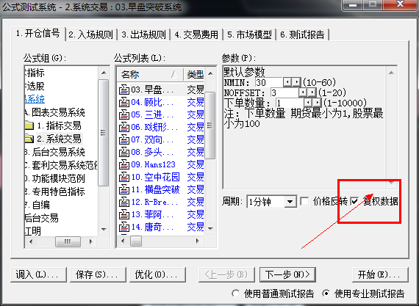The width and height of the screenshot is (419, 306).
Task: Click the vertical scrollbar thumb of 公式列表
Action: pos(210,125)
